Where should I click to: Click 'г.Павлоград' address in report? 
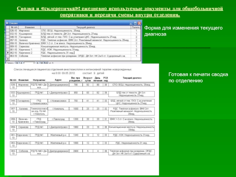58,119
